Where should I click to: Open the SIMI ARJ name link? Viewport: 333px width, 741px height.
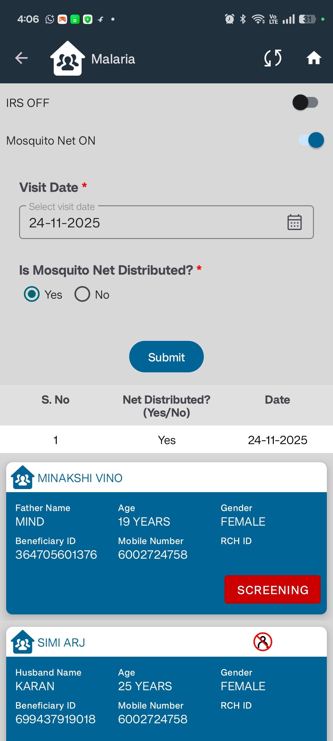(x=61, y=643)
